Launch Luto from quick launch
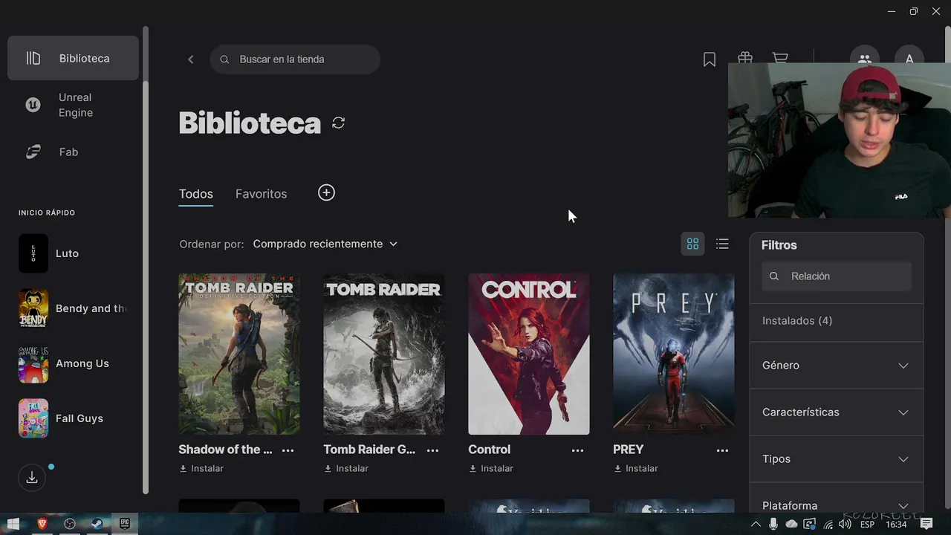 (73, 253)
